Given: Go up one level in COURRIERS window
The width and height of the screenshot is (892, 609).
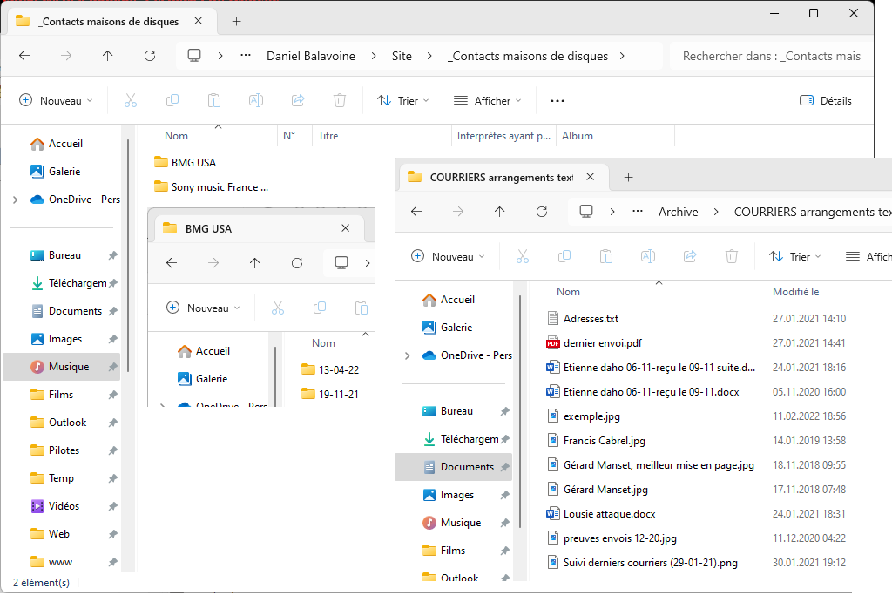Looking at the screenshot, I should 499,212.
